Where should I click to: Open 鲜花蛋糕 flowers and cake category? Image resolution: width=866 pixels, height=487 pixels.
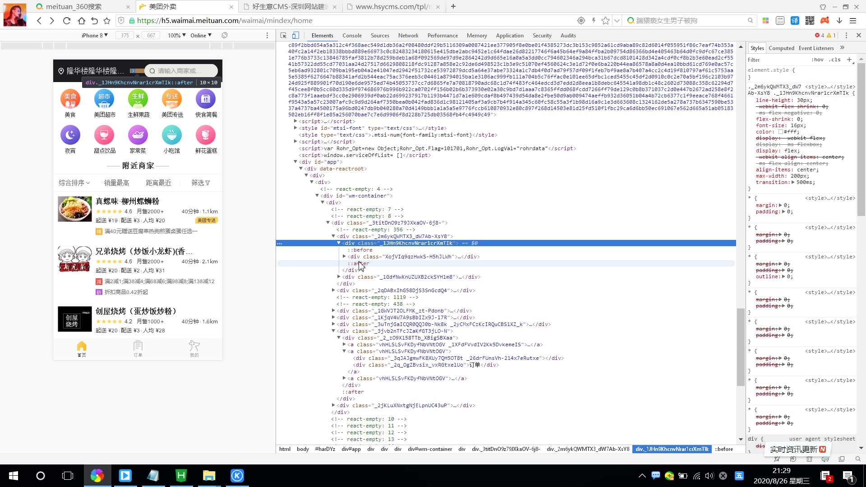(206, 139)
